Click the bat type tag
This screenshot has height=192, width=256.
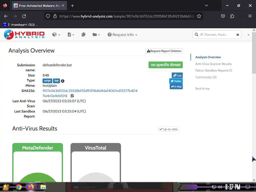56,81
